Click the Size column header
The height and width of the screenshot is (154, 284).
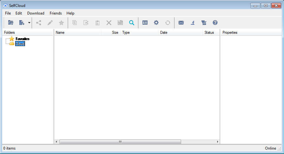111,33
